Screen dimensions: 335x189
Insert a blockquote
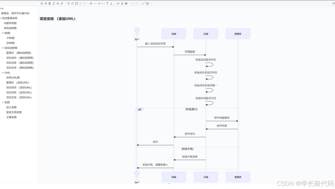[91, 4]
